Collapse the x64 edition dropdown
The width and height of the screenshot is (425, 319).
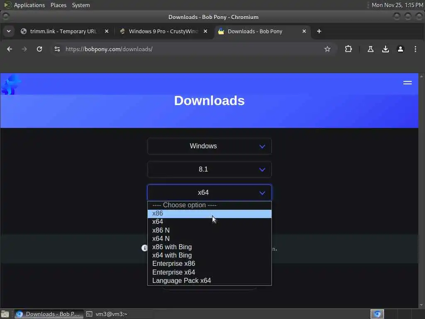(210, 193)
